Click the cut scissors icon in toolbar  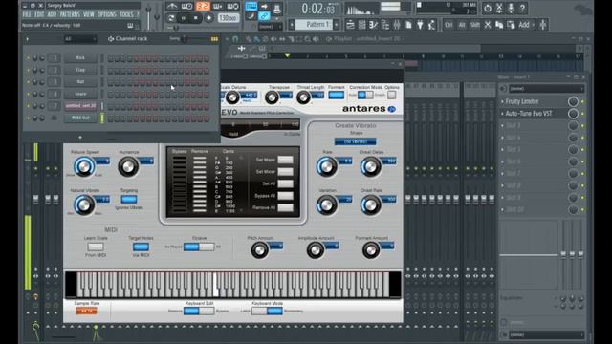coord(488,25)
